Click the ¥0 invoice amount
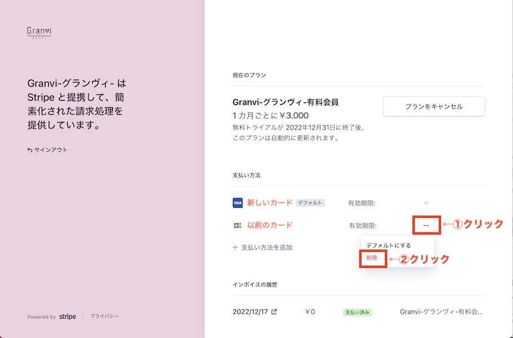This screenshot has width=513, height=338. pyautogui.click(x=310, y=312)
